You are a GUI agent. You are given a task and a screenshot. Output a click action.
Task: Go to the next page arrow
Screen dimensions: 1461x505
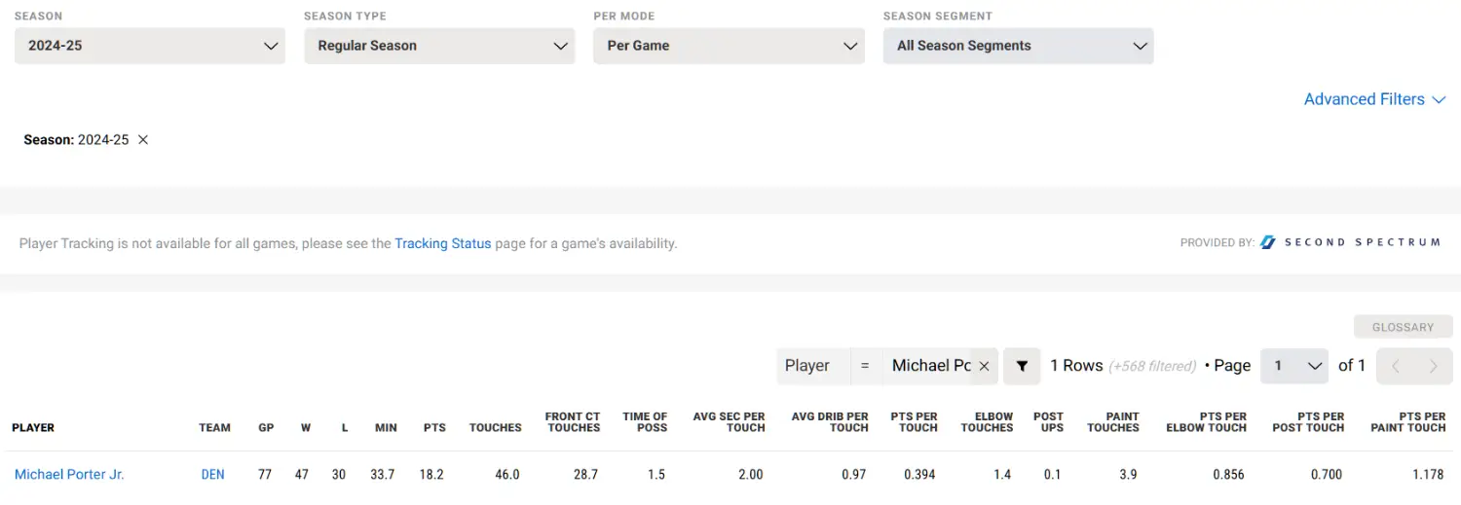1433,366
